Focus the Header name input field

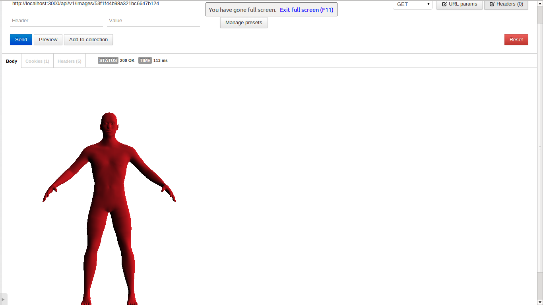[x=56, y=21]
